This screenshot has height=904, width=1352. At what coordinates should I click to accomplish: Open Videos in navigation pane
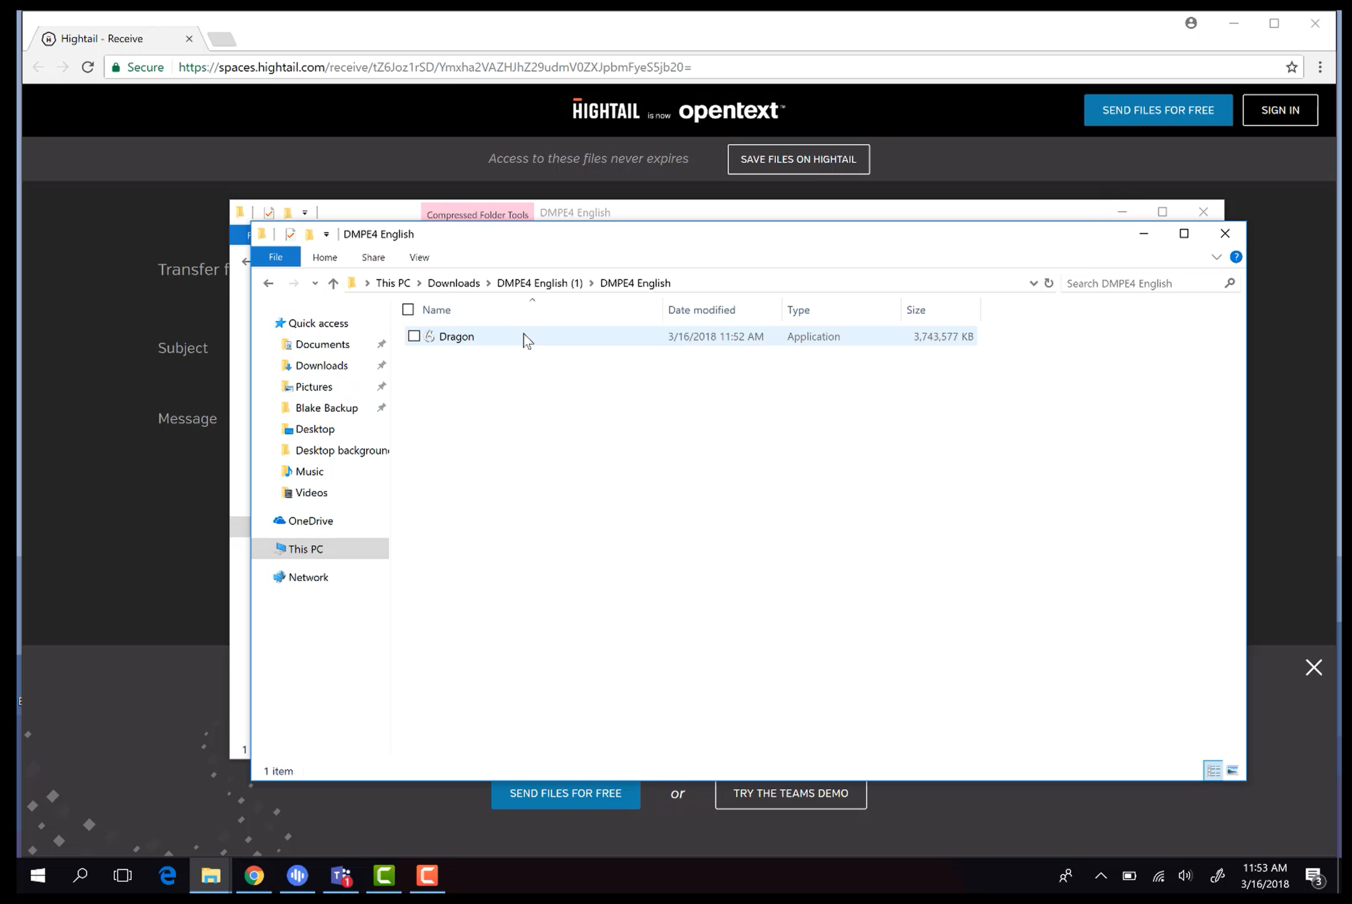pos(311,493)
